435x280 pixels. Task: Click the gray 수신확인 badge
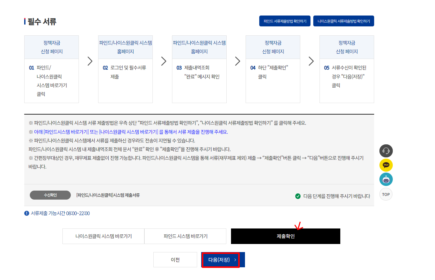click(x=50, y=195)
